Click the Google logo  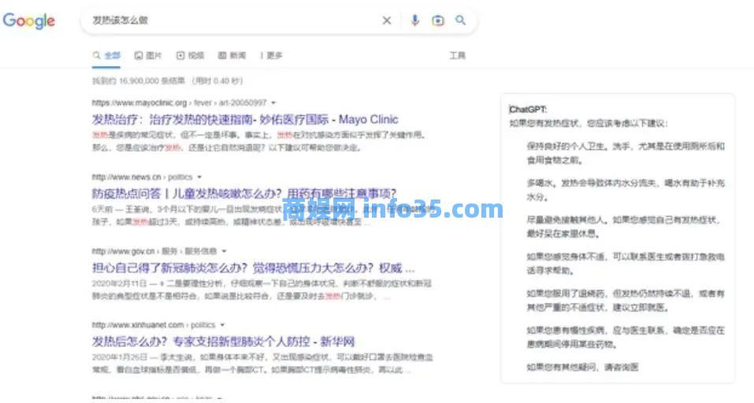29,21
